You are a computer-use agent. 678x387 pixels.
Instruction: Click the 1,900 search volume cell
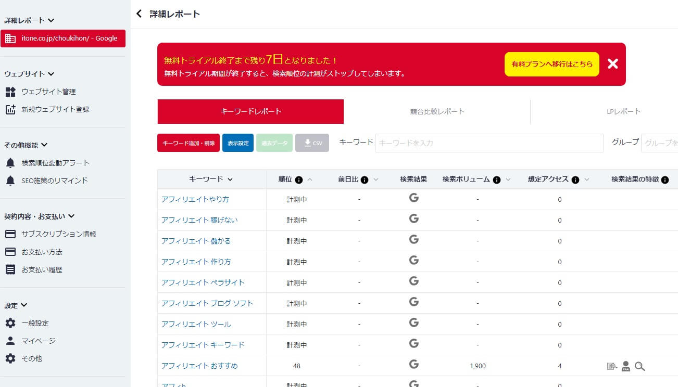coord(478,366)
